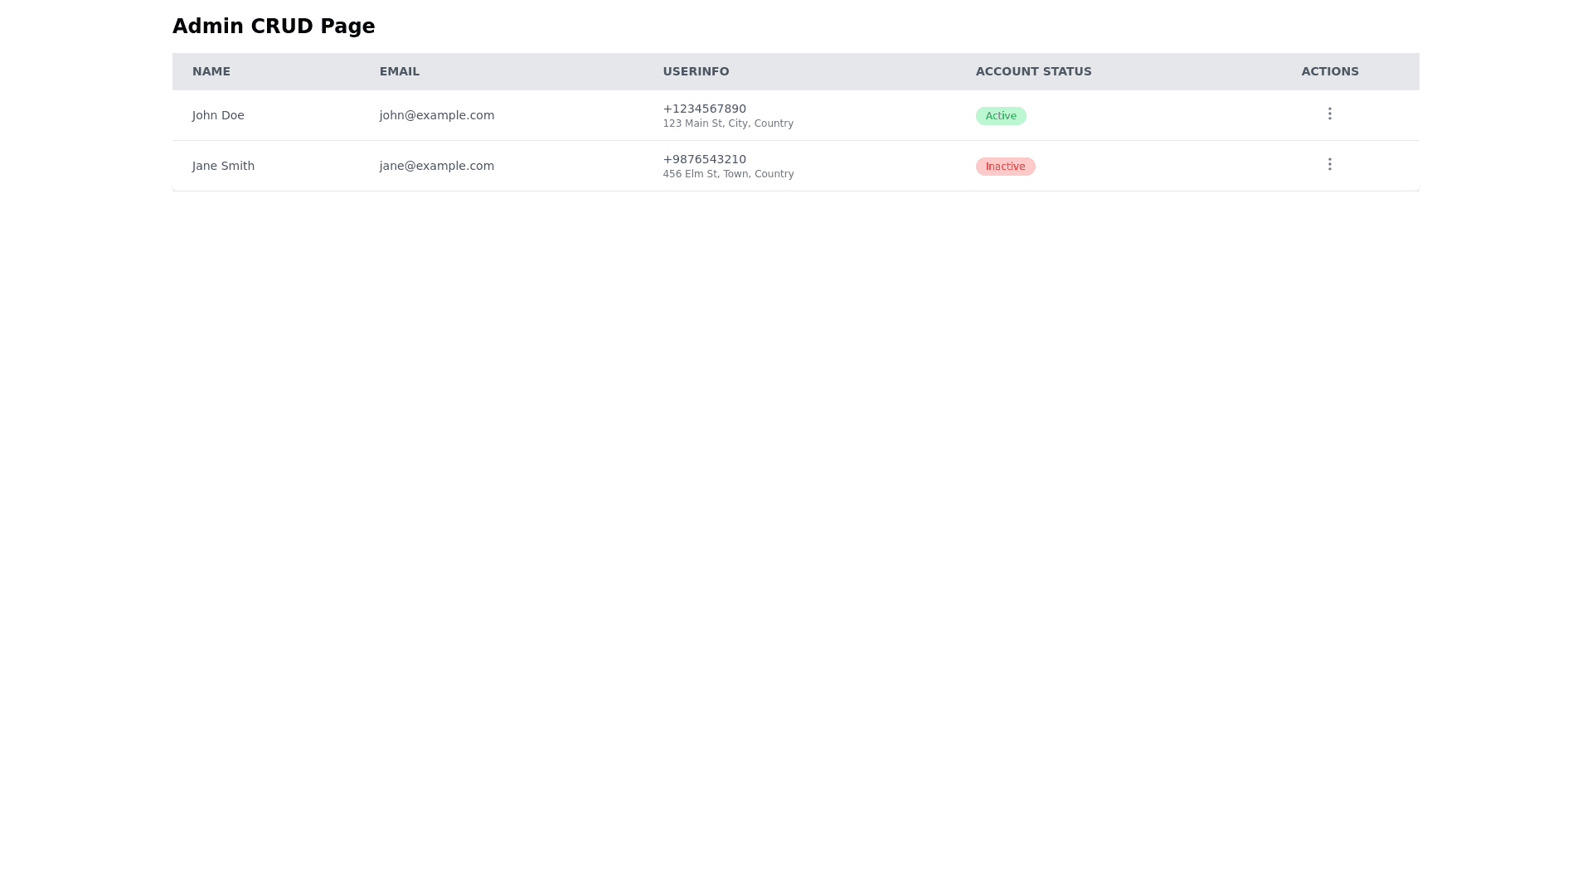Click phone number +9876543210
This screenshot has width=1592, height=895.
[x=704, y=159]
